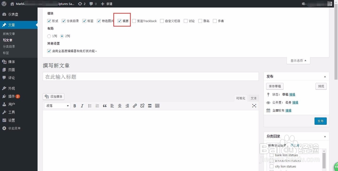The height and width of the screenshot is (171, 338).
Task: Open the 段落 paragraph format dropdown
Action: click(57, 106)
